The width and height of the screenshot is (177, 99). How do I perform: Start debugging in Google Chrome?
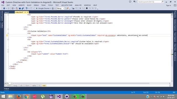click(x=43, y=9)
